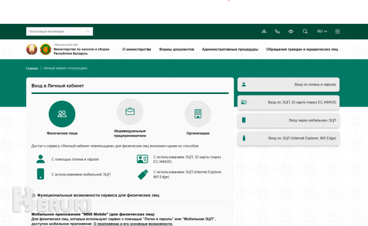
Task: Click the phone contacts icon
Action: [x=277, y=32]
